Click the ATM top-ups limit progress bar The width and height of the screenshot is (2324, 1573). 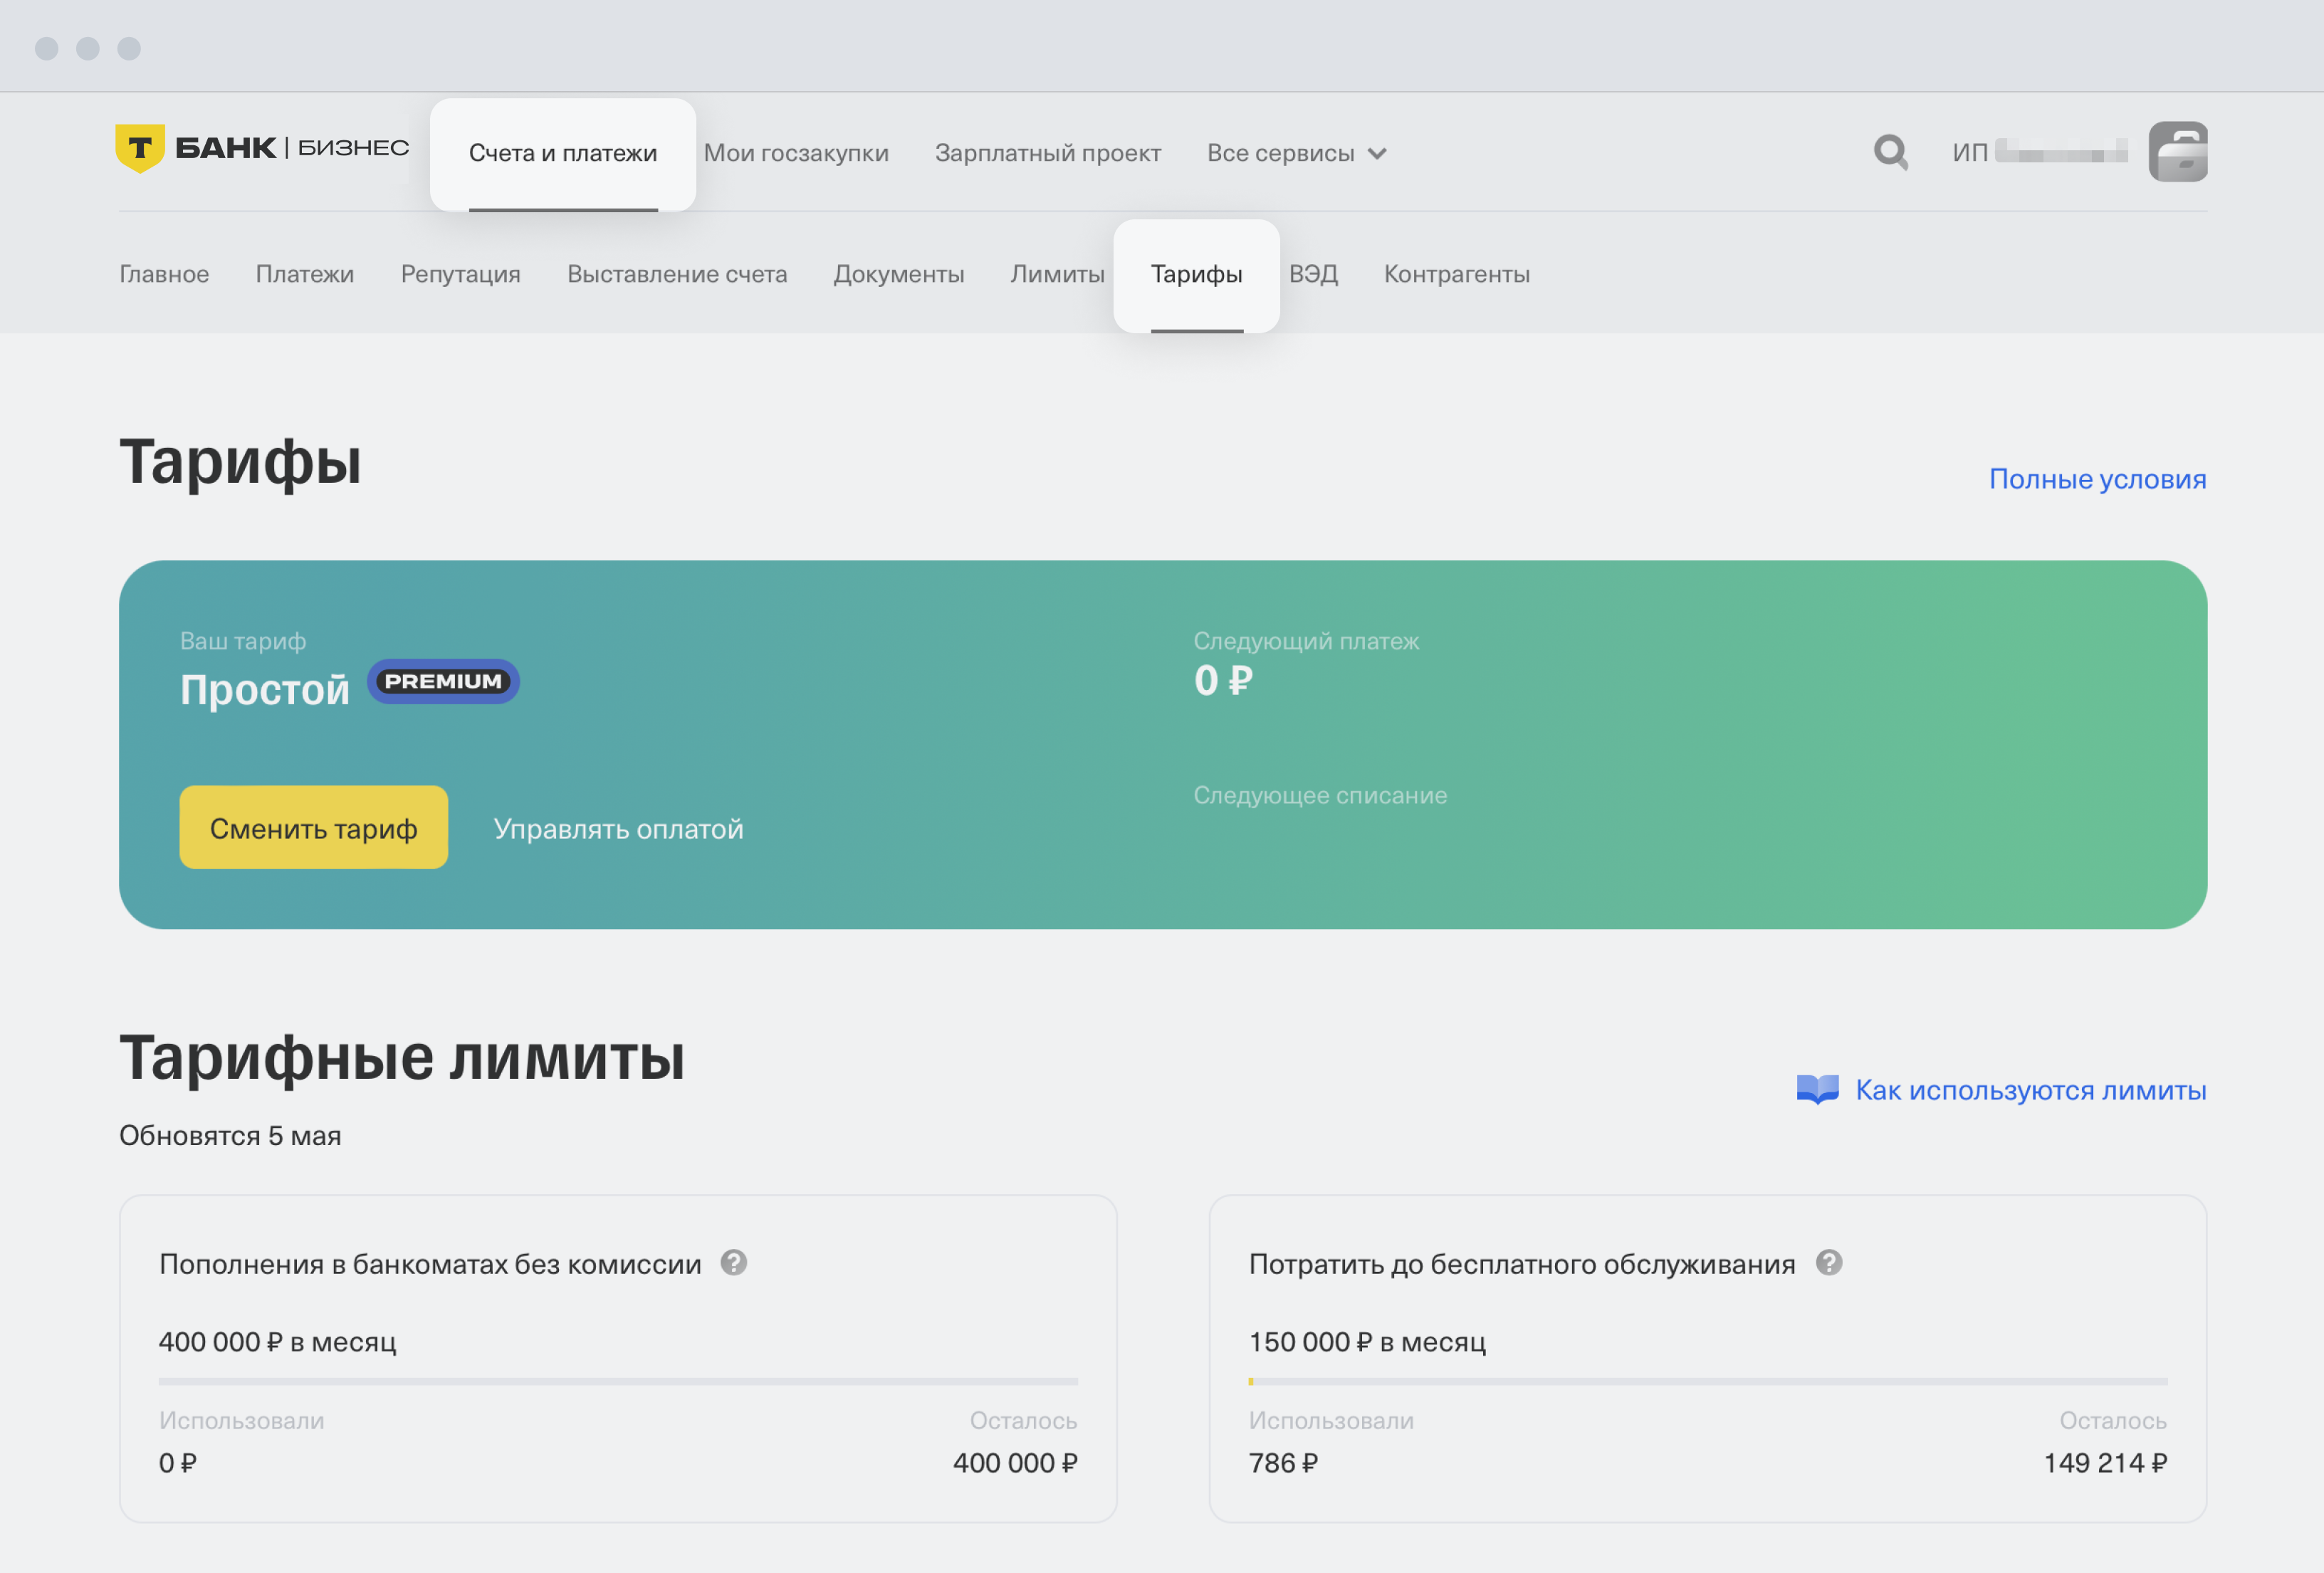point(618,1382)
